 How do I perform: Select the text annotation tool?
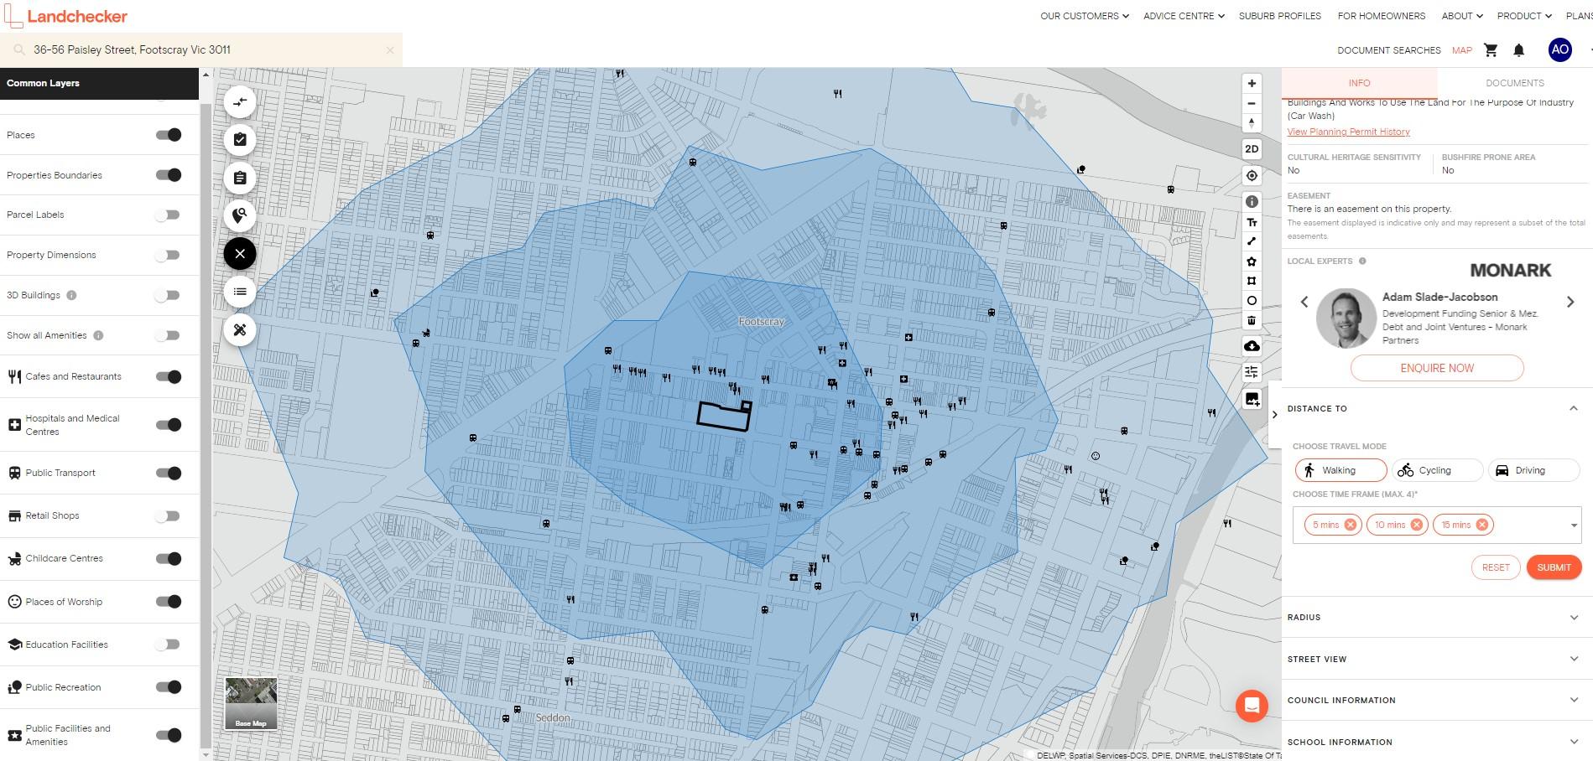tap(1252, 222)
